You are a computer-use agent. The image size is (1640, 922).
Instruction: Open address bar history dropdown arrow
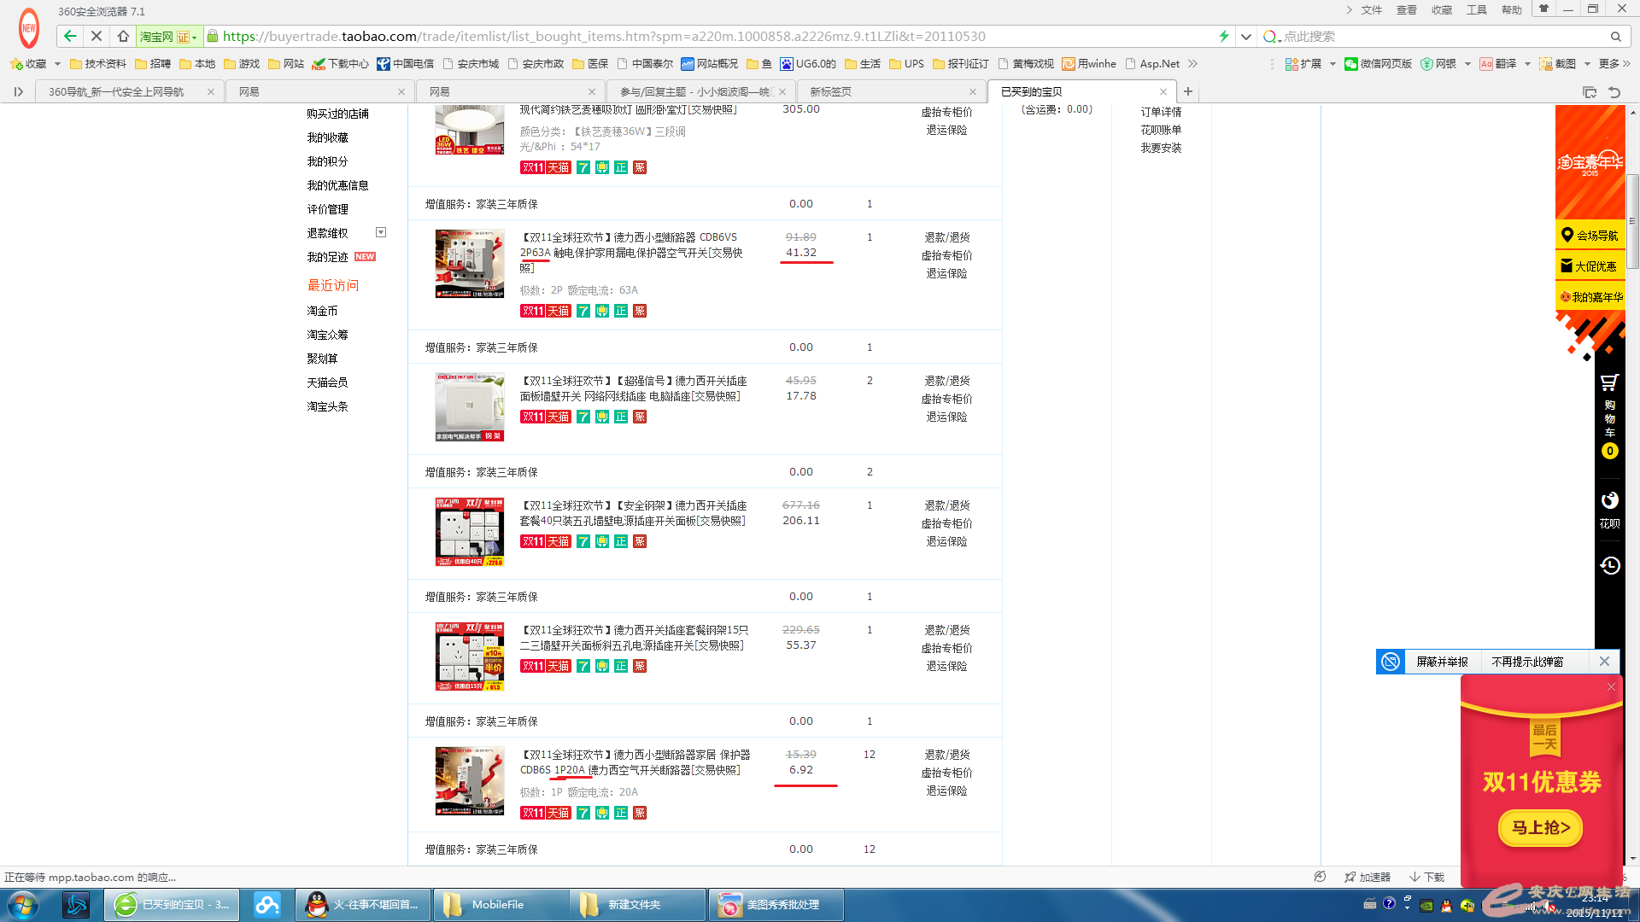tap(1246, 37)
